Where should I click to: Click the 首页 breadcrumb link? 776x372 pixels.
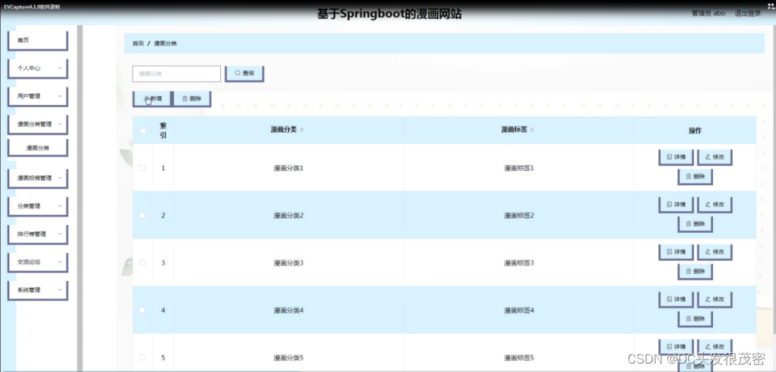(138, 43)
